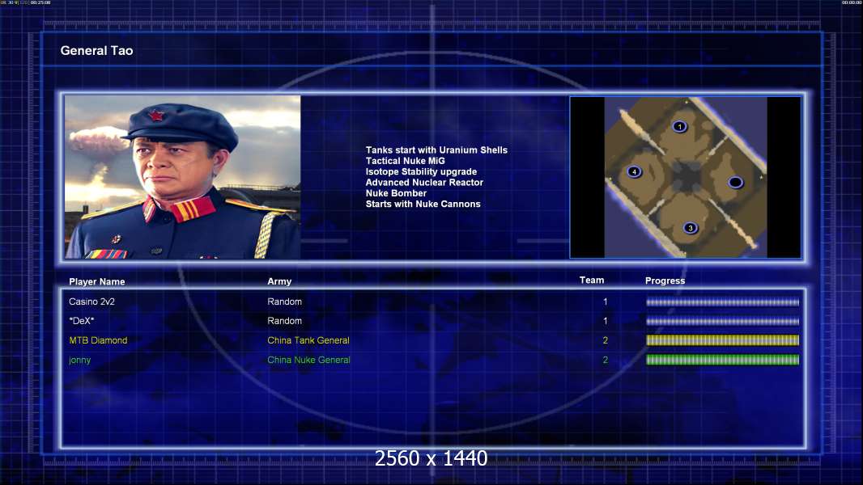Click *DeX* loading progress bar
The width and height of the screenshot is (863, 485).
pos(723,322)
